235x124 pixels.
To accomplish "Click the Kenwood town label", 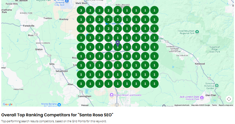I will point(200,64).
